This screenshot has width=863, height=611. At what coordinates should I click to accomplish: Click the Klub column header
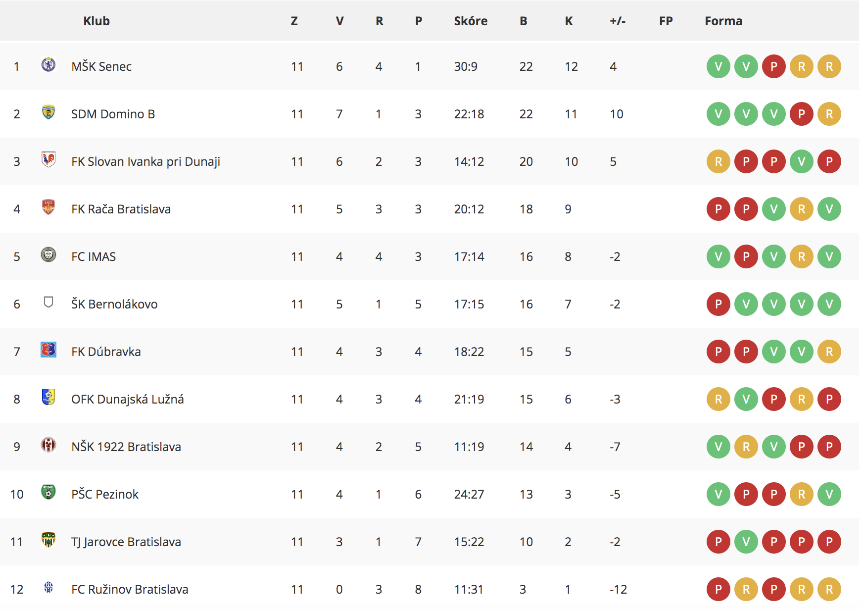[96, 21]
